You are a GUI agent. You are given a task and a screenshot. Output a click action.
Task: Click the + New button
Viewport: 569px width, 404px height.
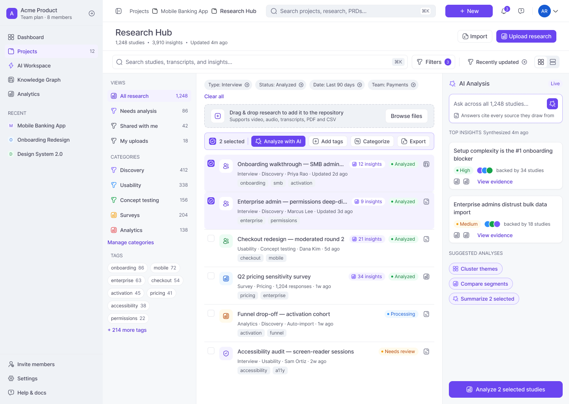click(469, 11)
